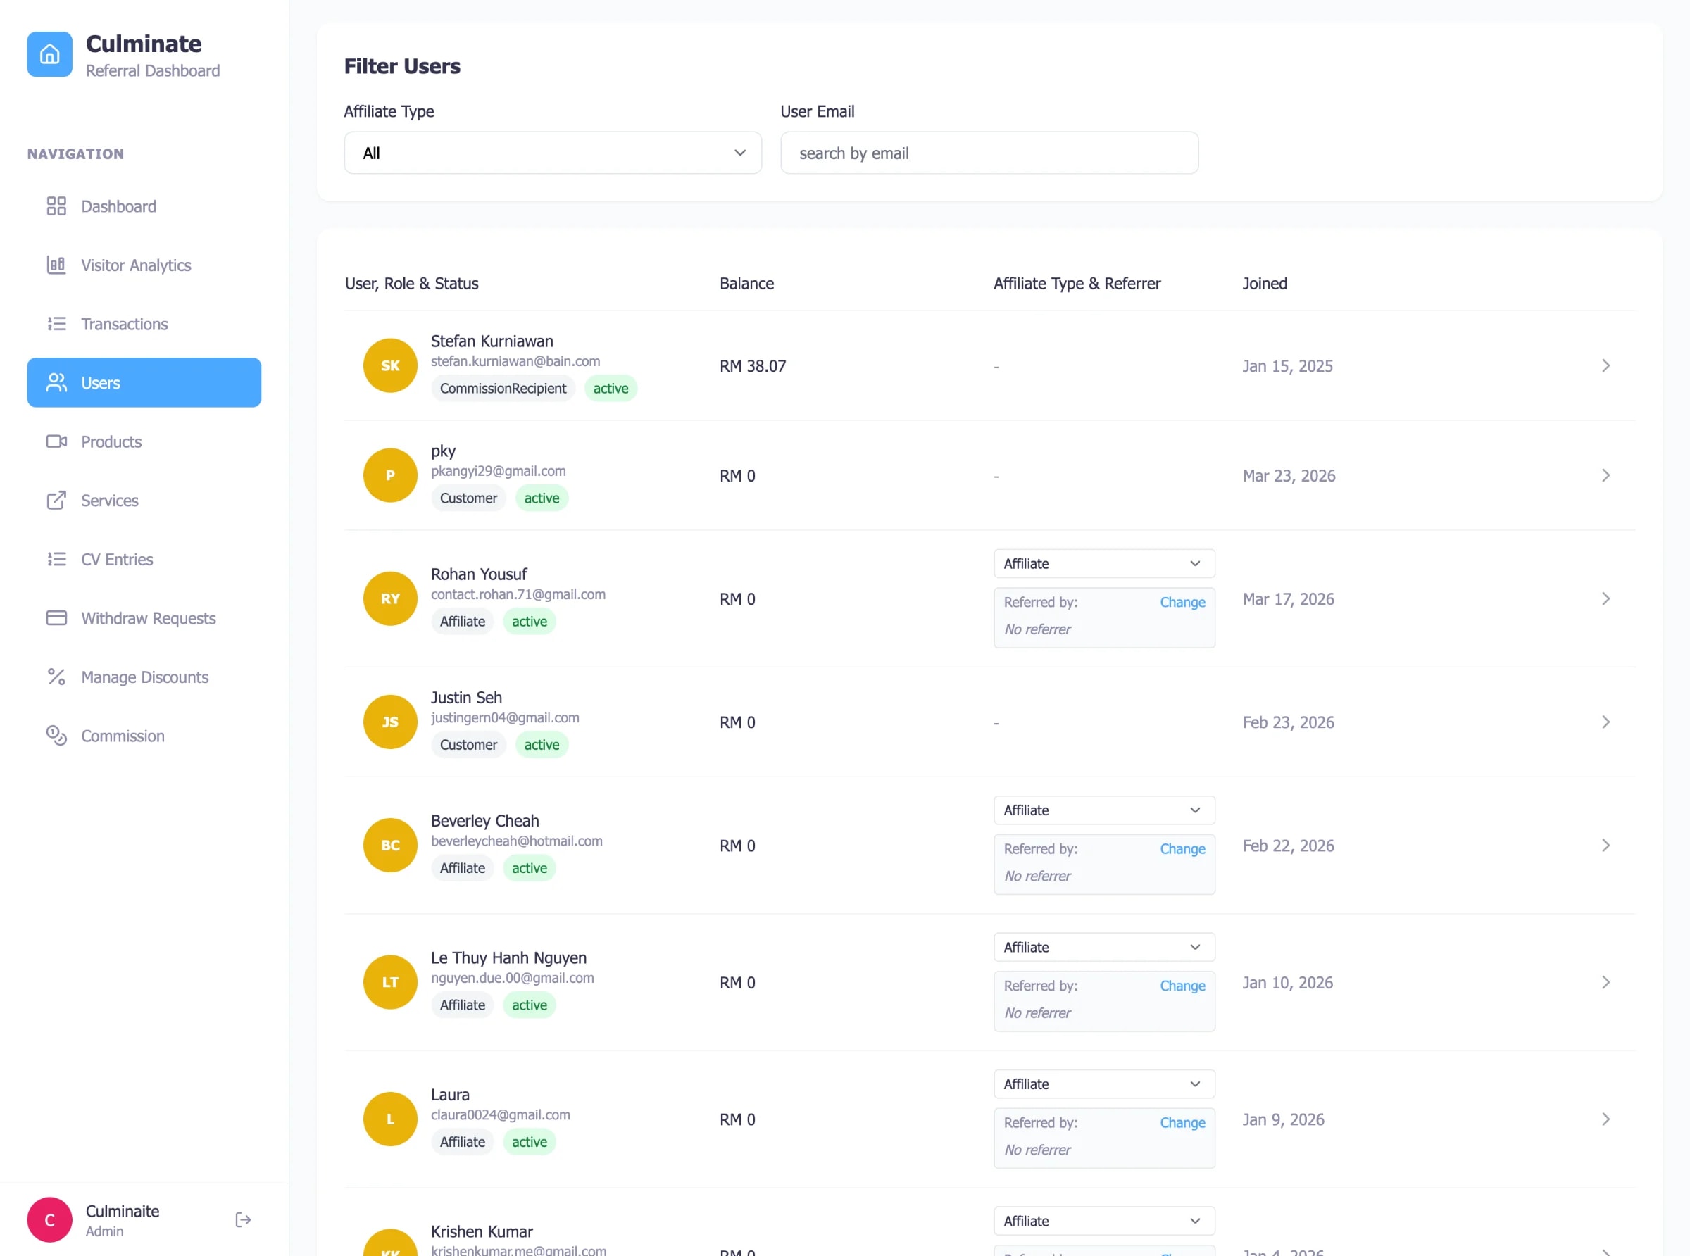Click email claura0024@gmail.com
Viewport: 1690px width, 1256px height.
[x=500, y=1114]
